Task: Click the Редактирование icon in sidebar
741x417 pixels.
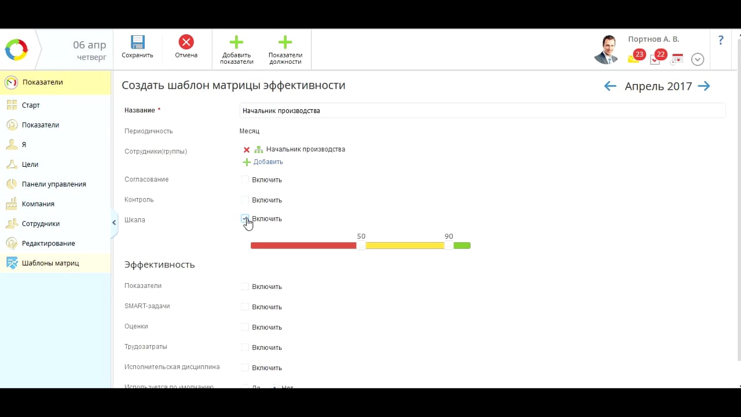Action: [x=12, y=243]
